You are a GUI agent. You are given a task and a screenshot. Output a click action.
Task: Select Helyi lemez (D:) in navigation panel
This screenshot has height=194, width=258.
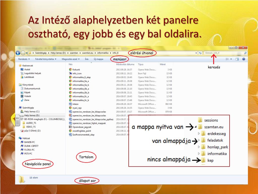click(32, 115)
